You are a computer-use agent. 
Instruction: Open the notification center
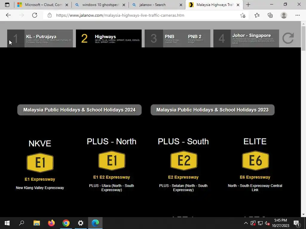296,223
